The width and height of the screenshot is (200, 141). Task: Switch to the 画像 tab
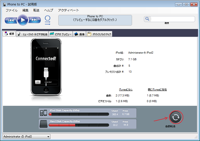tap(79, 34)
